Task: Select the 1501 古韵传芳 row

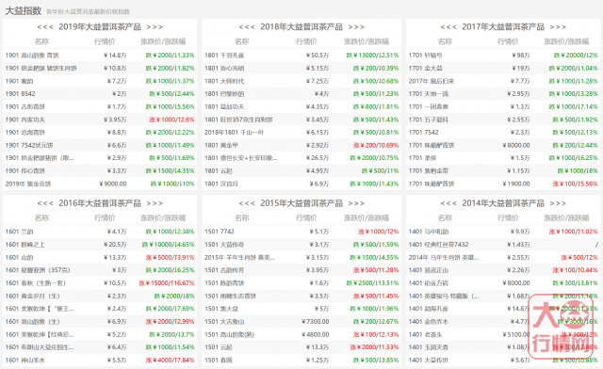Action: 301,270
